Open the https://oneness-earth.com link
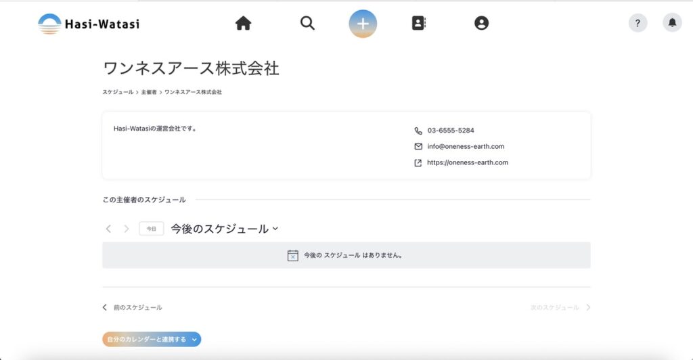This screenshot has width=693, height=360. coord(467,163)
